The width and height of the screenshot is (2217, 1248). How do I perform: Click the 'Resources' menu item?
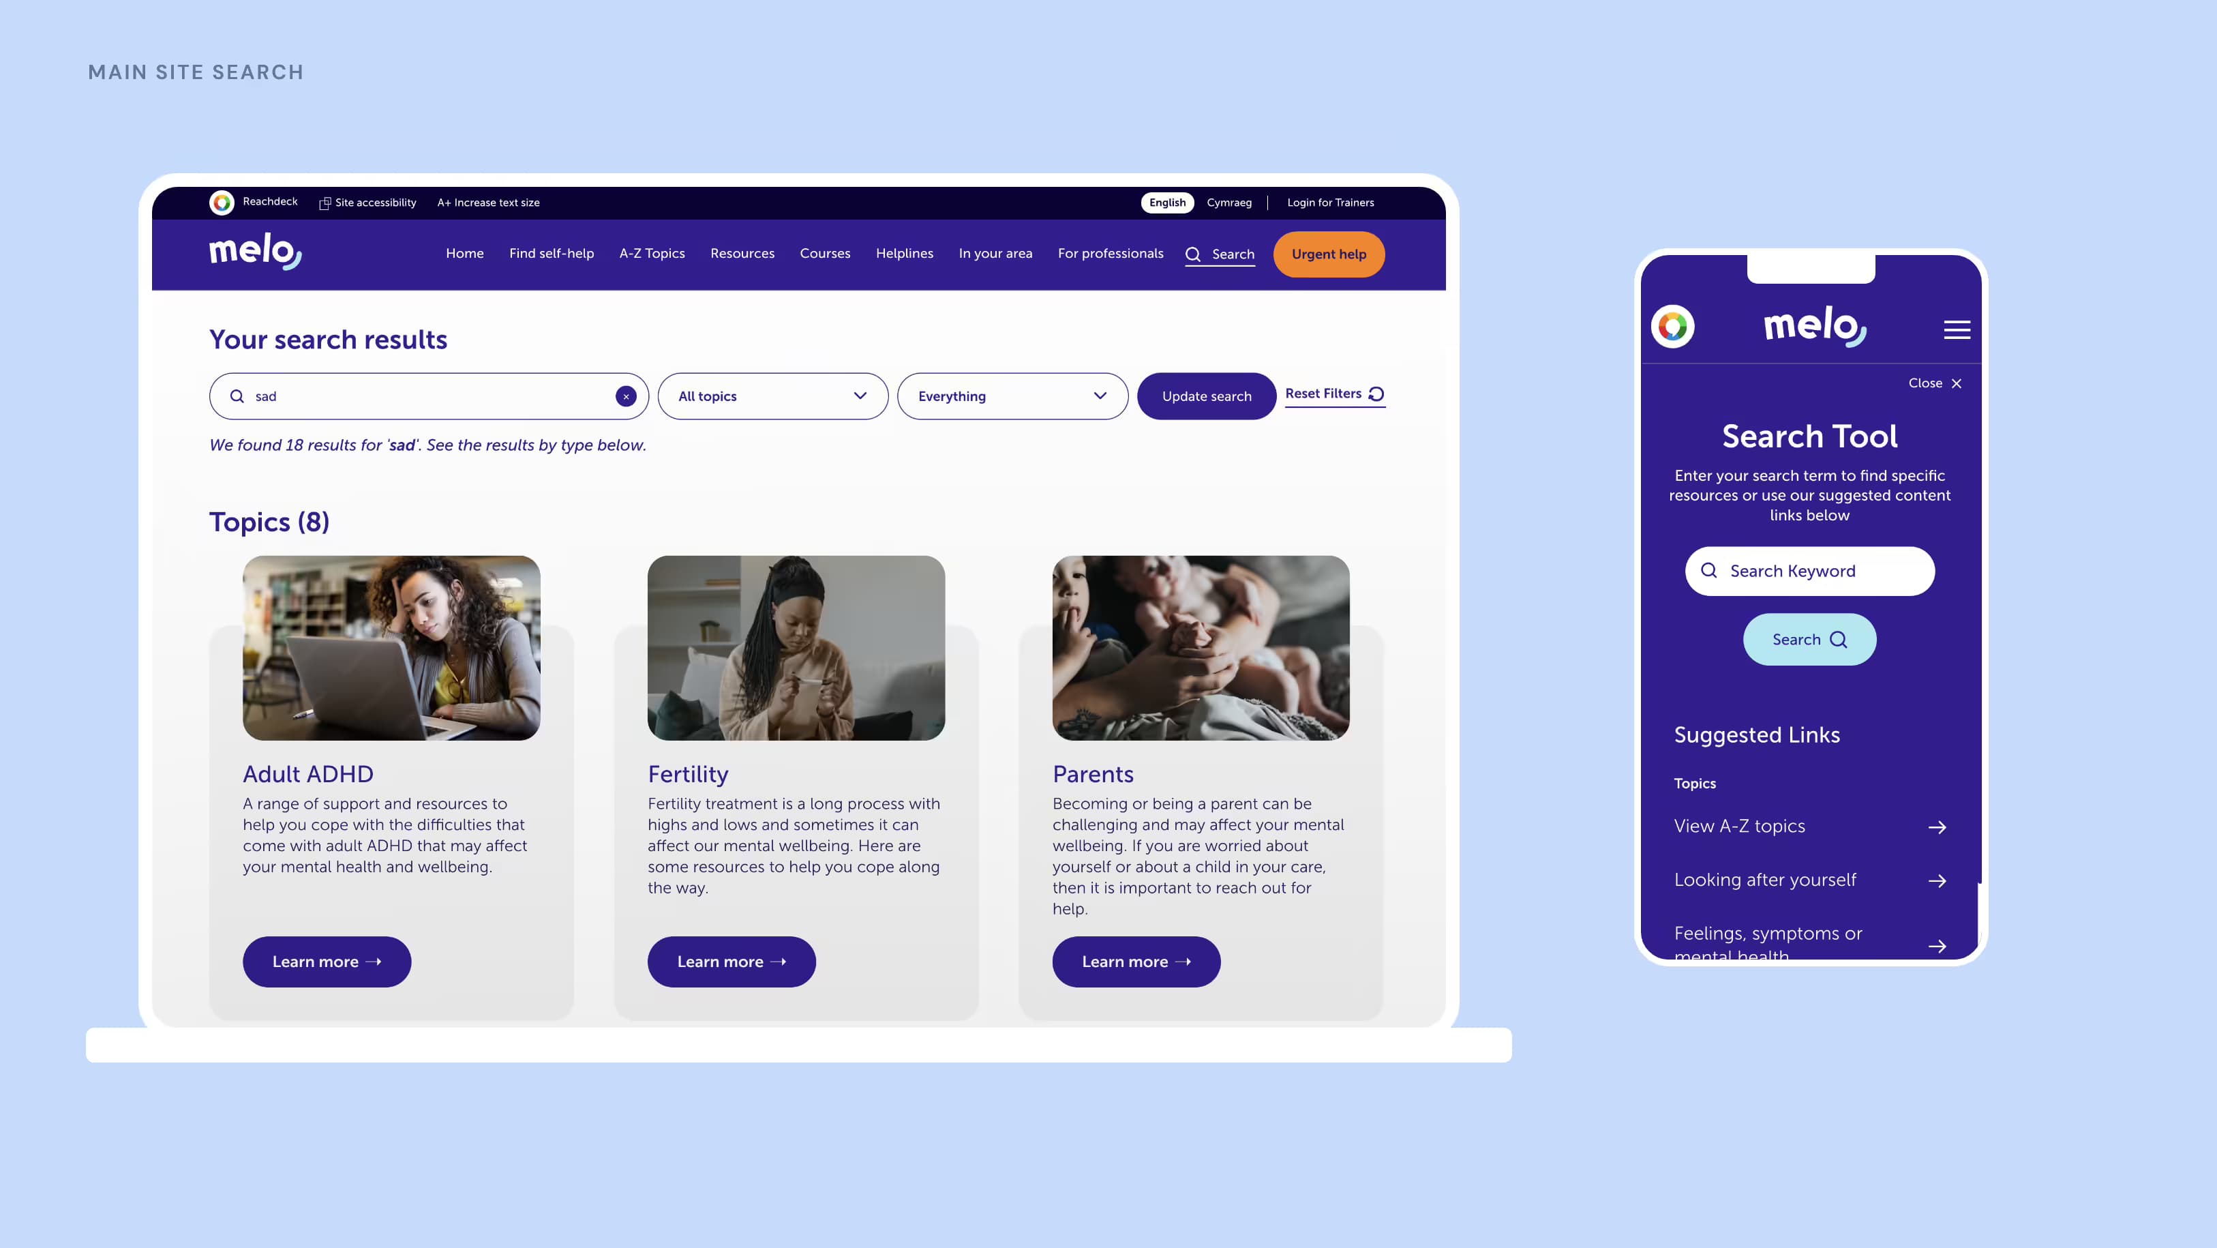pos(742,254)
